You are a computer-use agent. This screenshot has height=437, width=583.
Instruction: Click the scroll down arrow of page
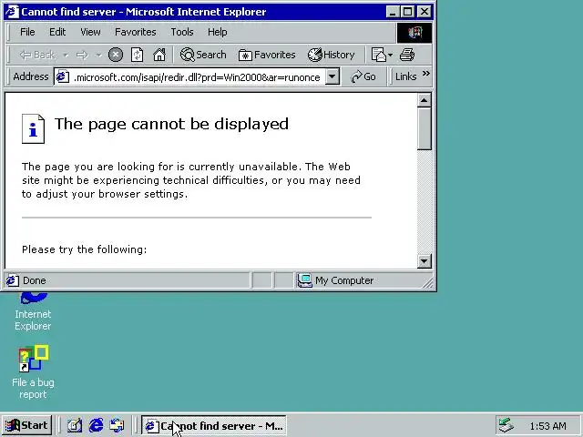click(424, 261)
